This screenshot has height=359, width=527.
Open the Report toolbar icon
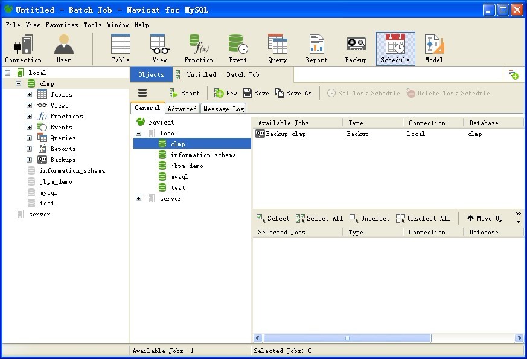(x=316, y=49)
